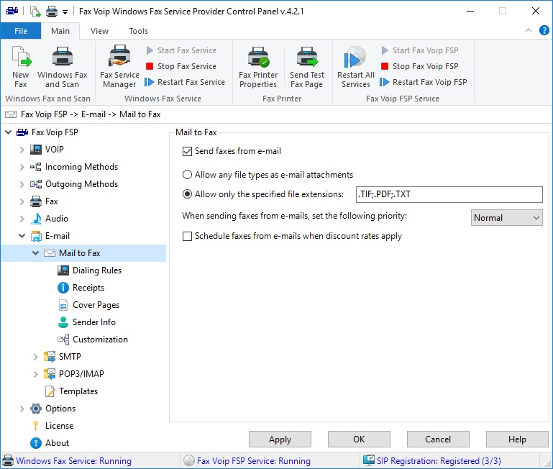Select VOIP node in tree
Image resolution: width=553 pixels, height=469 pixels.
tap(55, 150)
